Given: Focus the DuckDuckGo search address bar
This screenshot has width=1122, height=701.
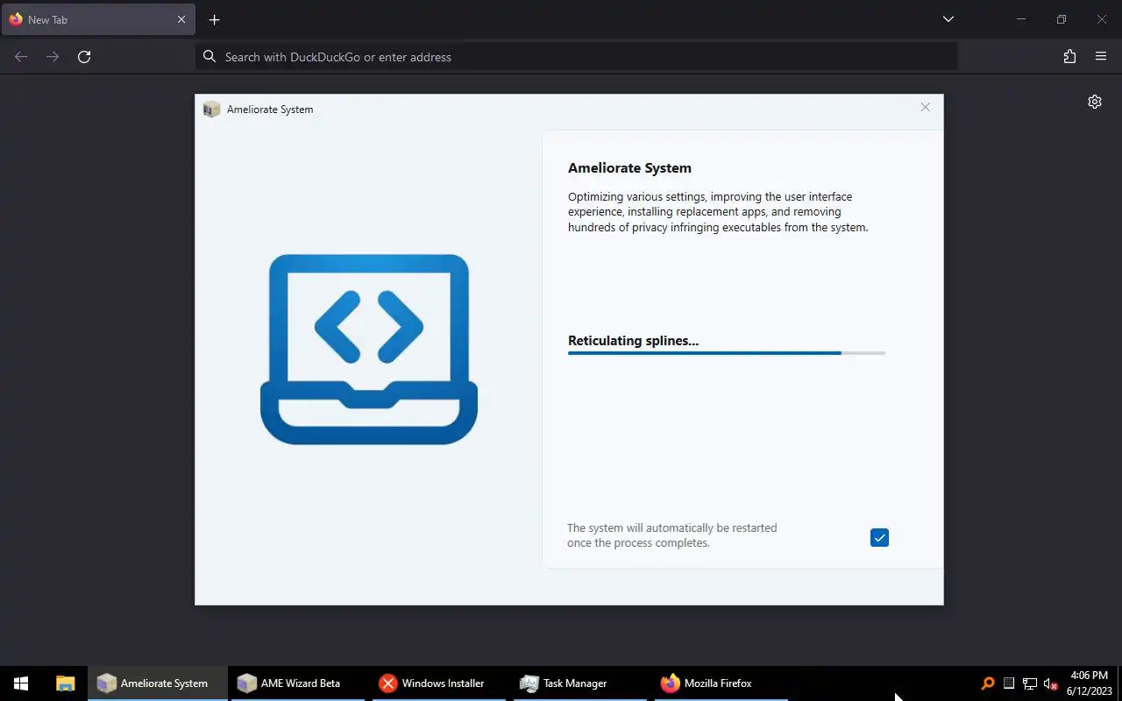Looking at the screenshot, I should (x=577, y=56).
